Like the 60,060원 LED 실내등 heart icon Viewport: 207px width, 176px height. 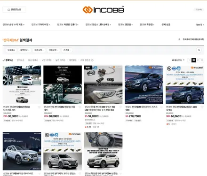pos(202,107)
